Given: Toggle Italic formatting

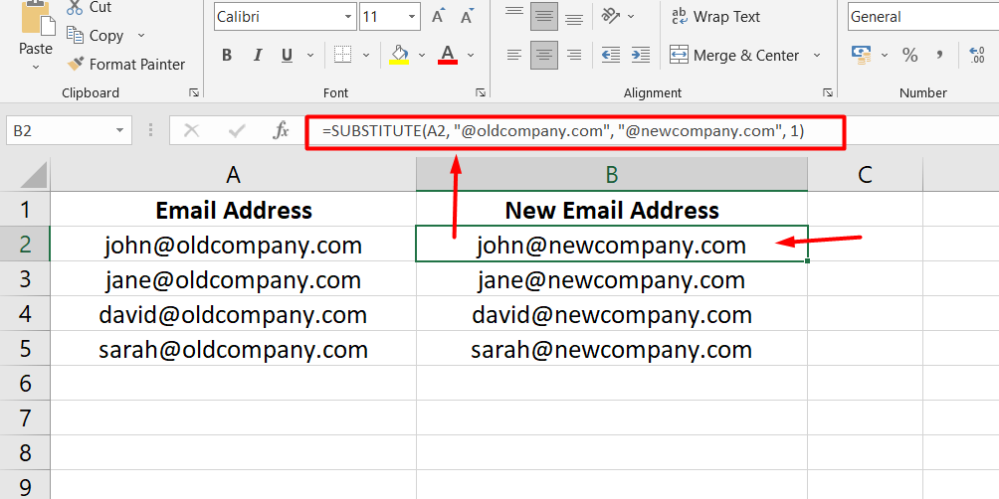Looking at the screenshot, I should [258, 56].
